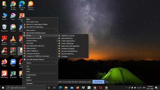The height and width of the screenshot is (90, 160).
Task: Open the Windows Start menu
Action: coord(3,88)
